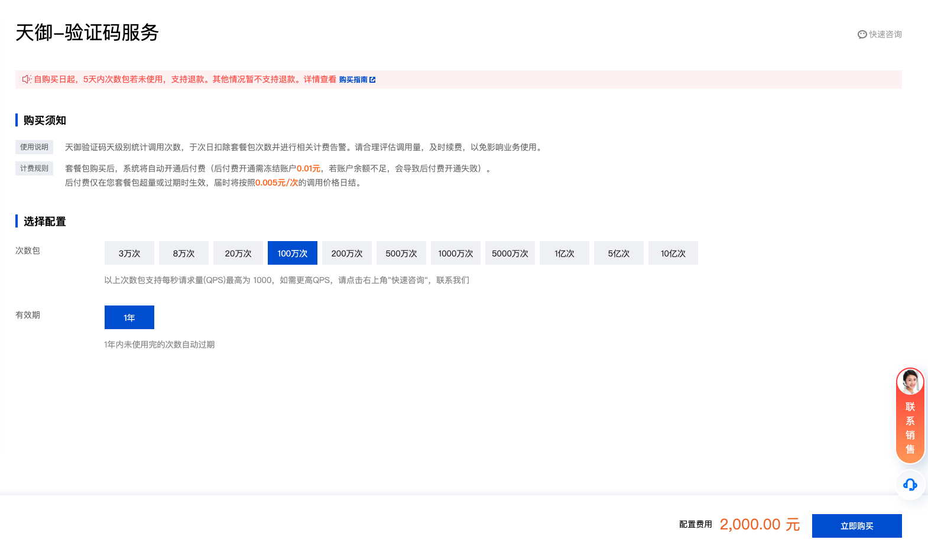Select the 8万次 package

184,253
